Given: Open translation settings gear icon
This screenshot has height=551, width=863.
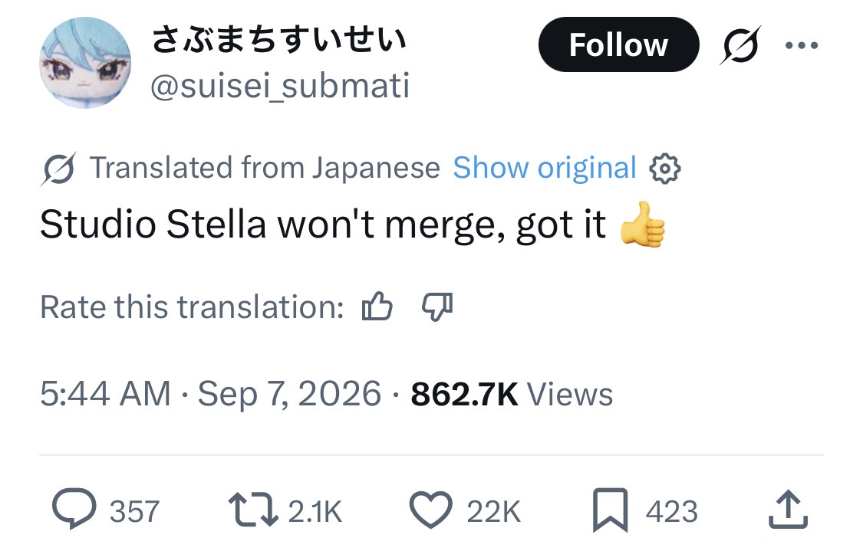Looking at the screenshot, I should click(x=665, y=169).
